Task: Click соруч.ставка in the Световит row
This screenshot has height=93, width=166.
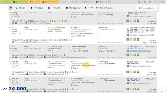Action: [110, 57]
